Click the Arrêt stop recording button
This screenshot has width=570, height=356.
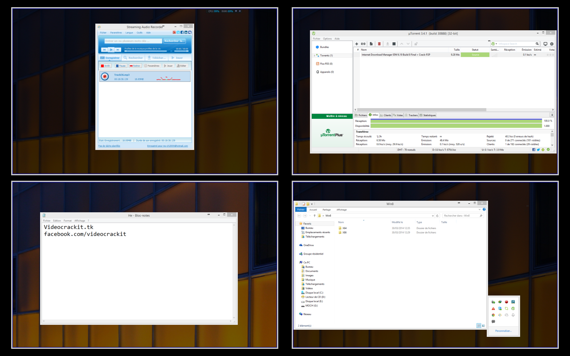click(x=106, y=66)
